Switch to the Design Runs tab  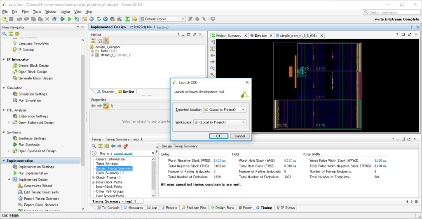click(222, 208)
